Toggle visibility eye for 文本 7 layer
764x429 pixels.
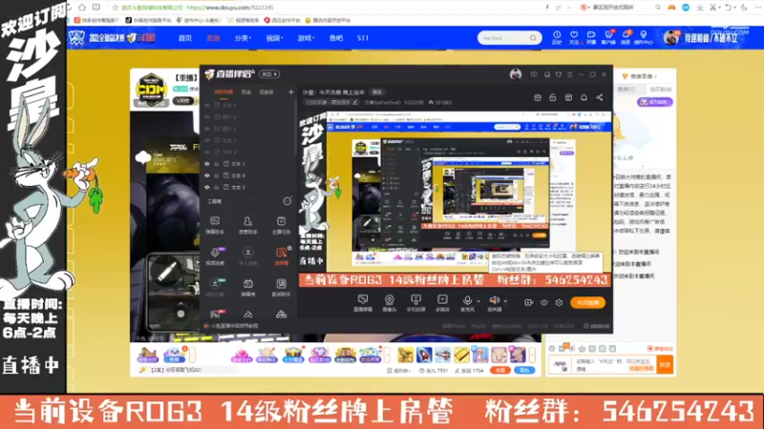tap(207, 105)
